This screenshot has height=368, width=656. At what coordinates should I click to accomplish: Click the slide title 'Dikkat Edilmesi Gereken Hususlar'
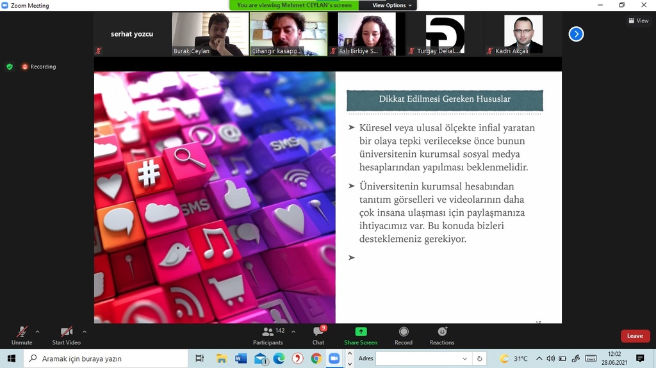[x=445, y=99]
